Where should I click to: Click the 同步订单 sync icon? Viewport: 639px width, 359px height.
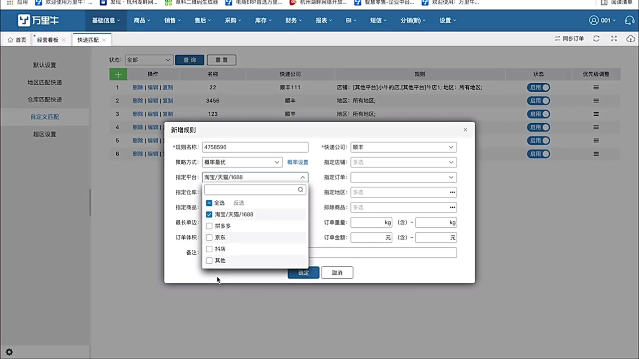(558, 39)
